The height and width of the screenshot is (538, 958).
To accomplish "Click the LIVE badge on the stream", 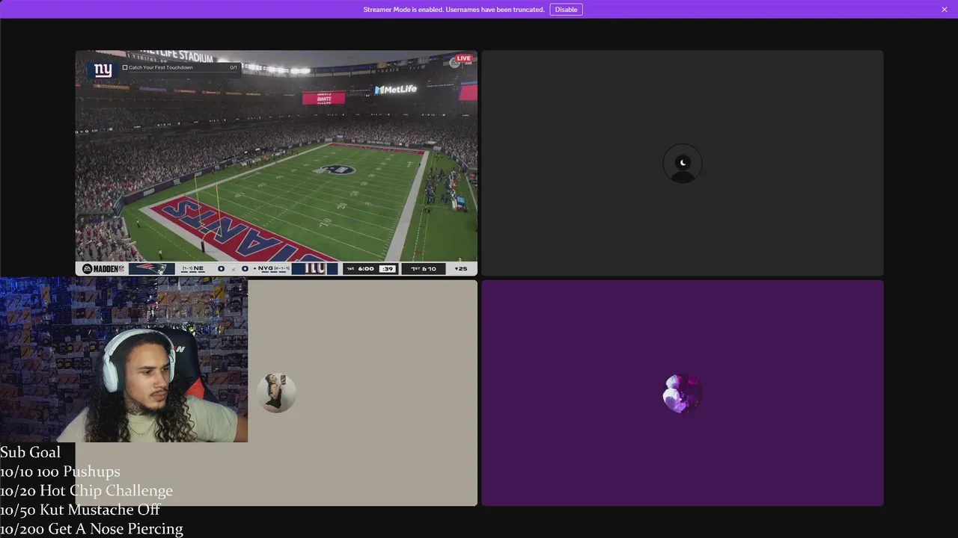I will [x=464, y=58].
